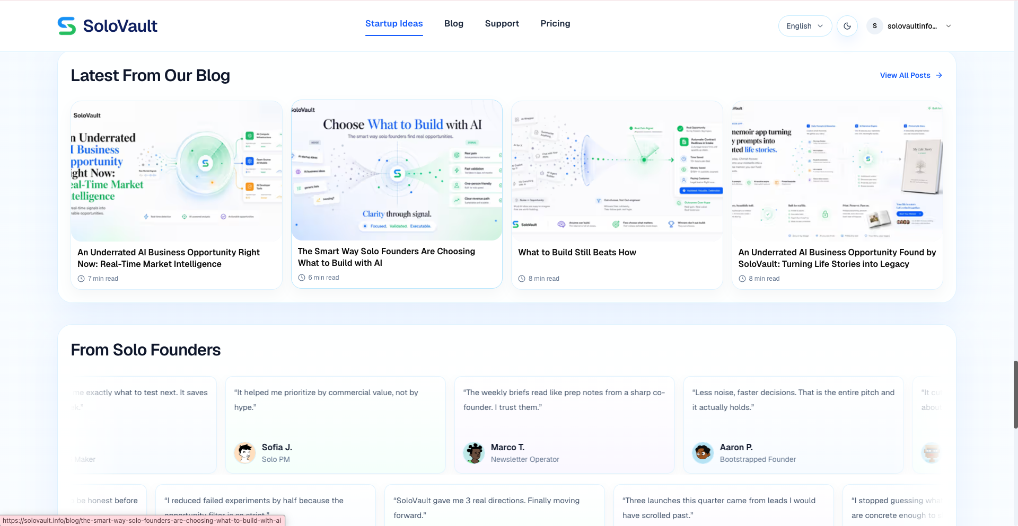The height and width of the screenshot is (526, 1018).
Task: Toggle dark mode moon icon
Action: click(847, 26)
